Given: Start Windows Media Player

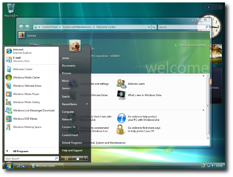Looking at the screenshot, I should pyautogui.click(x=26, y=94).
